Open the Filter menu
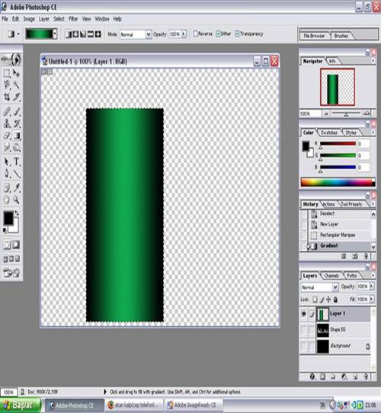The width and height of the screenshot is (381, 413). pos(73,19)
